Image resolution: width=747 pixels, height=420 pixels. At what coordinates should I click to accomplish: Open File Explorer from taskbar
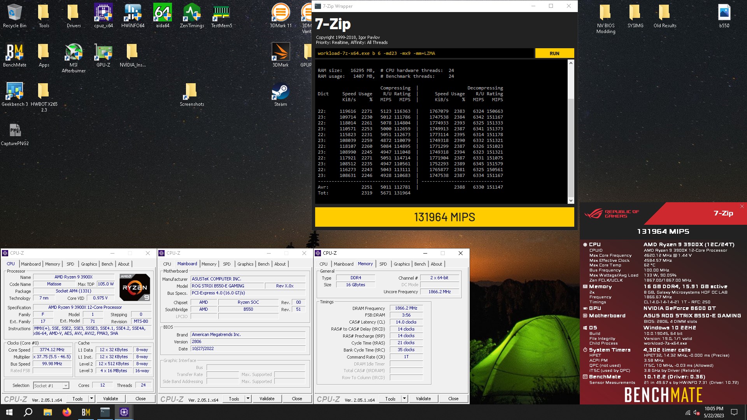click(x=47, y=412)
